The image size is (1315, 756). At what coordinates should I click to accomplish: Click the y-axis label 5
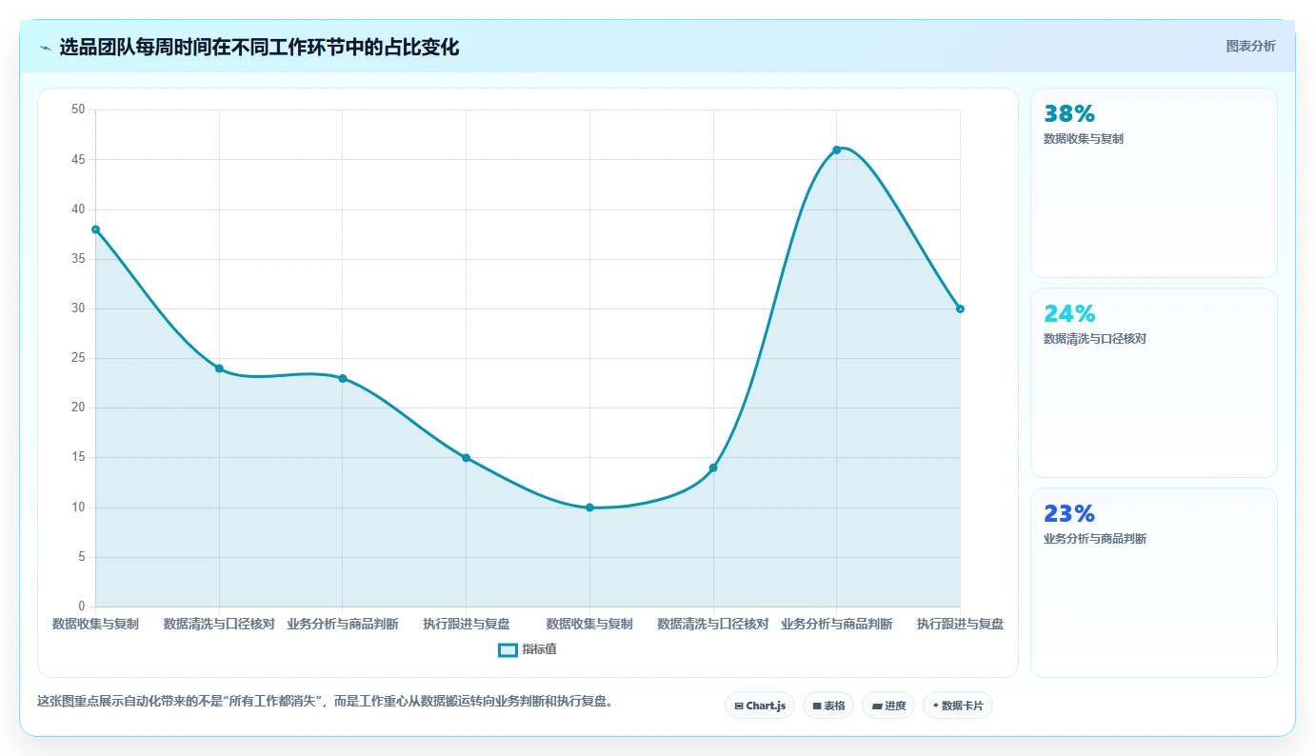(82, 557)
